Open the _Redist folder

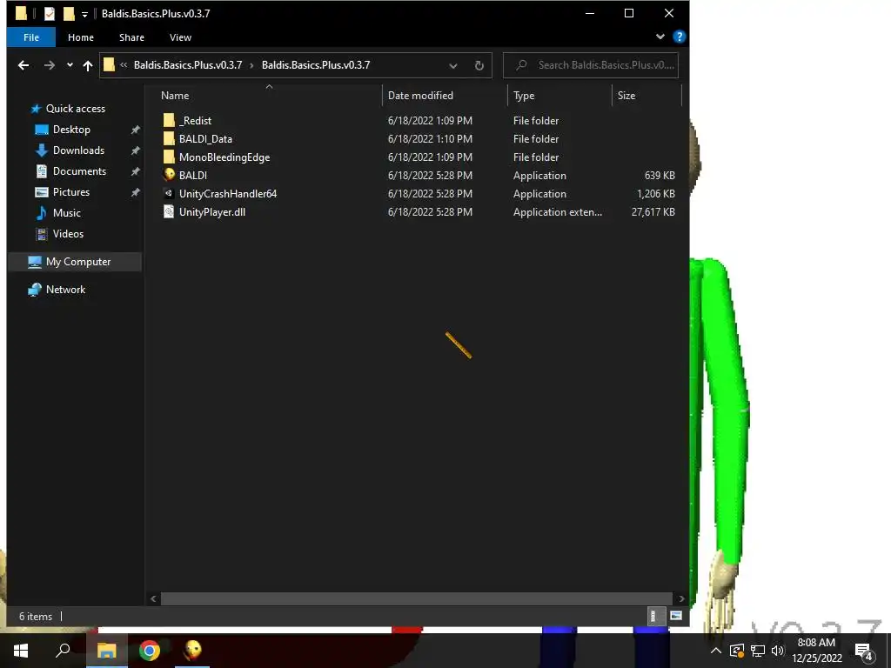coord(196,120)
